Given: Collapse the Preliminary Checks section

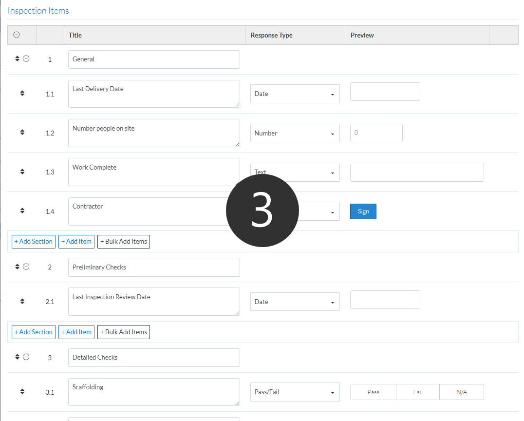Looking at the screenshot, I should [x=26, y=267].
